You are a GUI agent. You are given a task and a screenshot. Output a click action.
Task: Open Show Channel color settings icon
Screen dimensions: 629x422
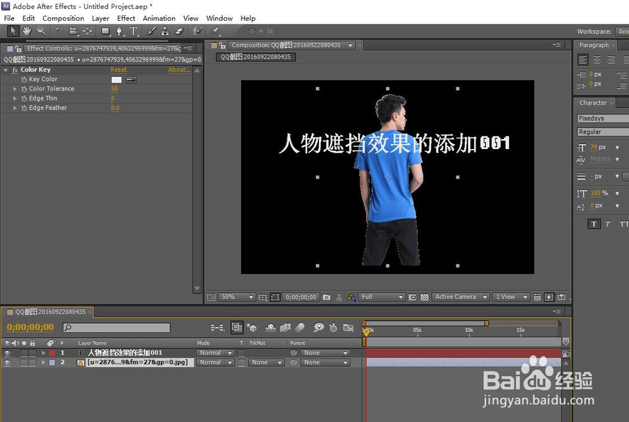pyautogui.click(x=352, y=297)
